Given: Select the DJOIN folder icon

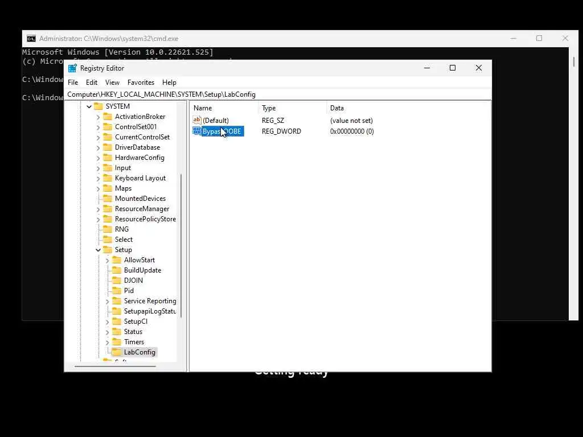Looking at the screenshot, I should point(117,281).
